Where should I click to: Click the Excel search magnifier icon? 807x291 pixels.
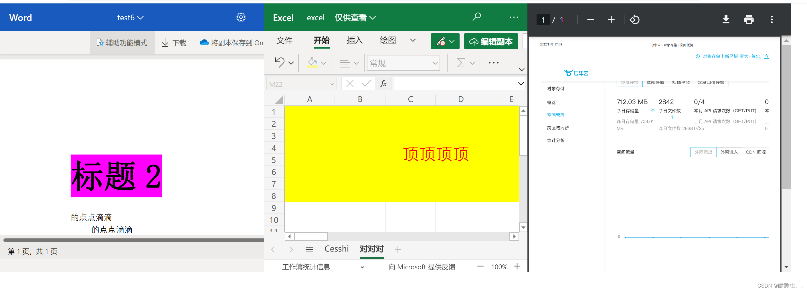point(476,16)
